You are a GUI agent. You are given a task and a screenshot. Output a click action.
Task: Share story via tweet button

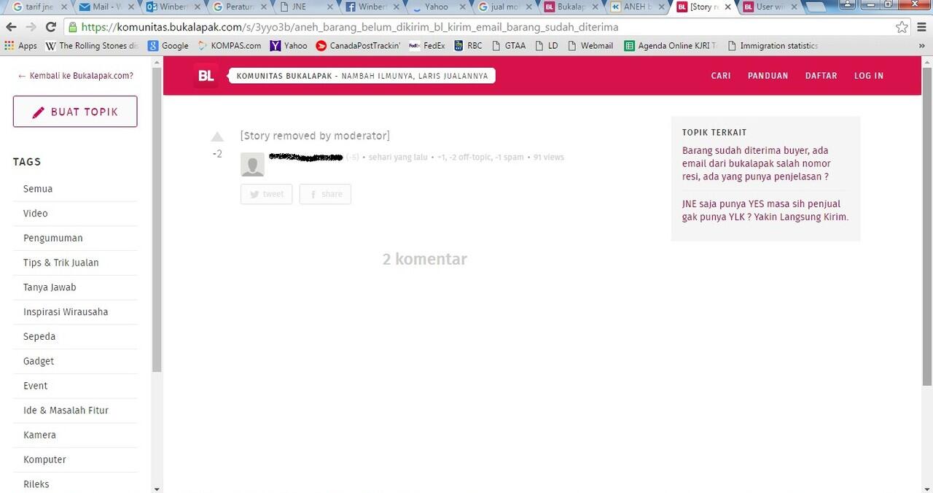(266, 194)
